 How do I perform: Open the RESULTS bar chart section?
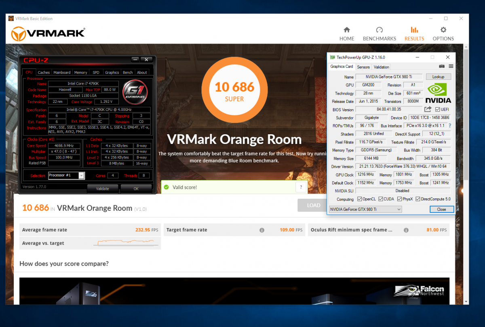click(x=414, y=34)
